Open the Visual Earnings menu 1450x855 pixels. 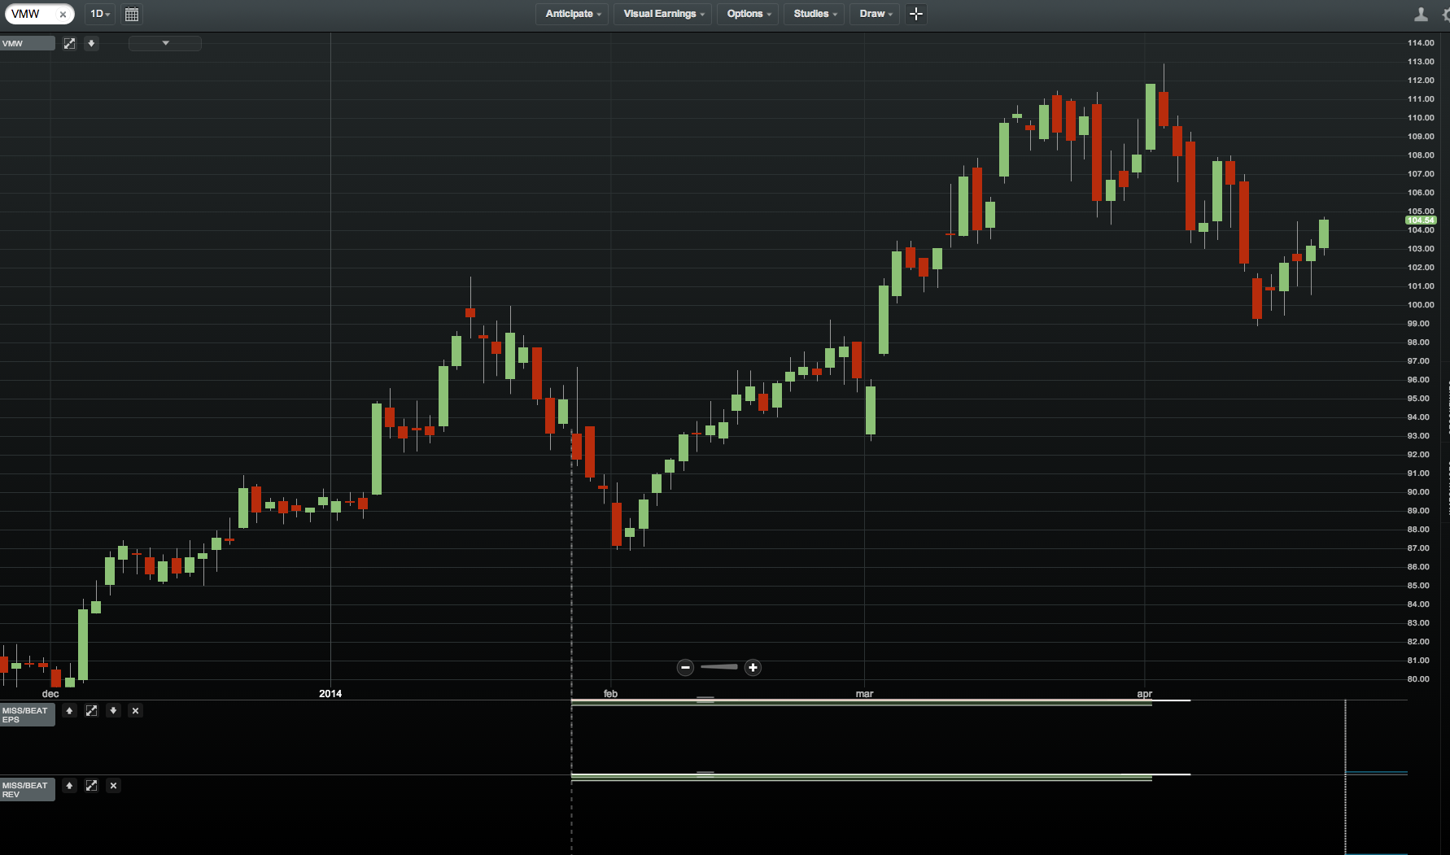[662, 14]
